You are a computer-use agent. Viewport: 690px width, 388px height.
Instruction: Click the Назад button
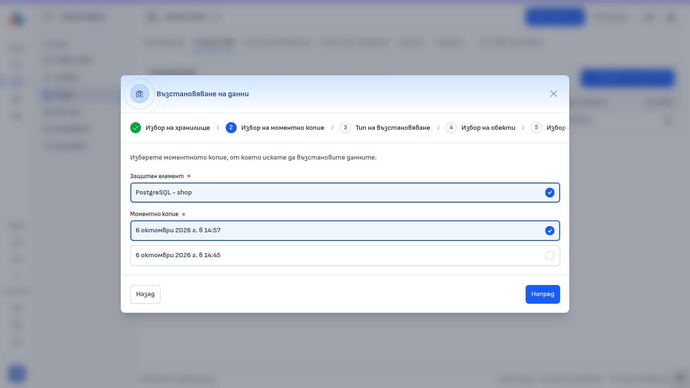tap(145, 295)
